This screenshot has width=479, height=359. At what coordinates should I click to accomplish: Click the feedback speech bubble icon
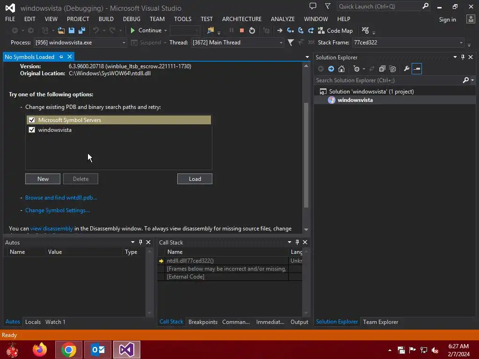coord(313,6)
